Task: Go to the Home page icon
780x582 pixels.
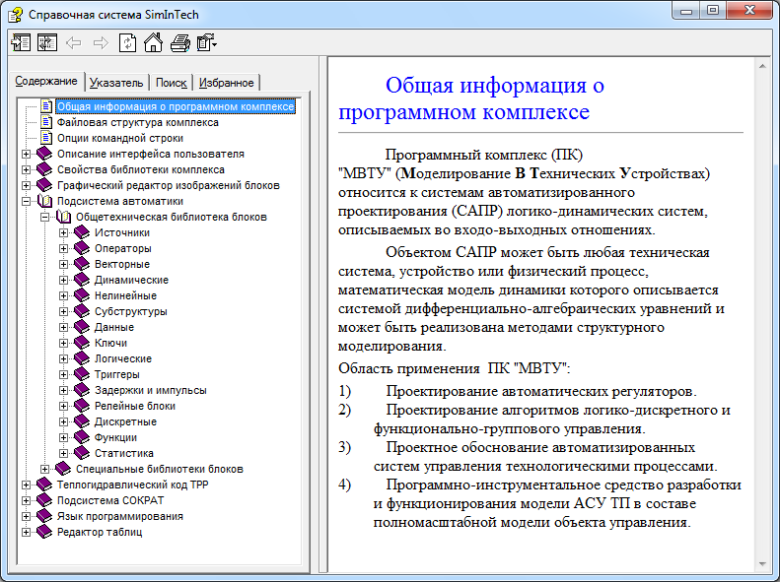Action: tap(153, 42)
